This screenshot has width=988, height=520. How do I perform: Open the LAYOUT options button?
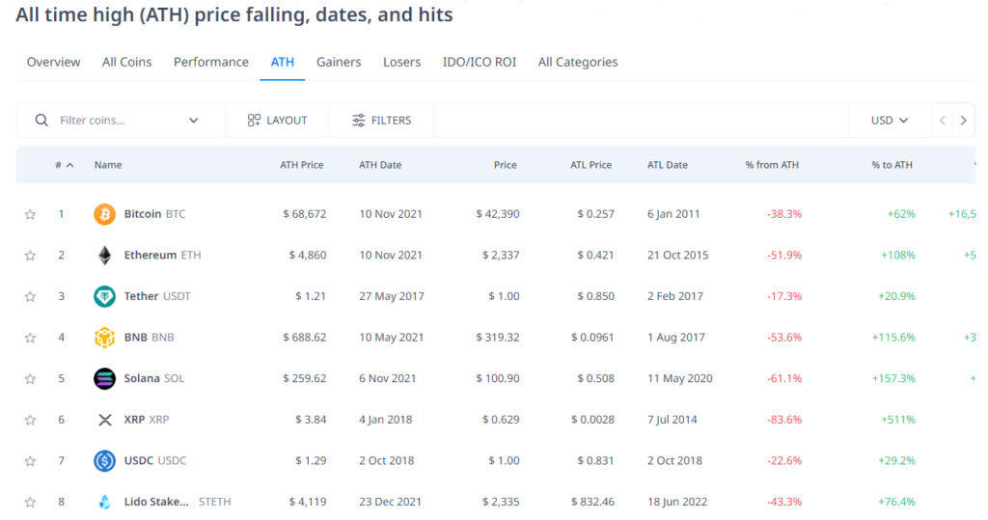tap(277, 120)
